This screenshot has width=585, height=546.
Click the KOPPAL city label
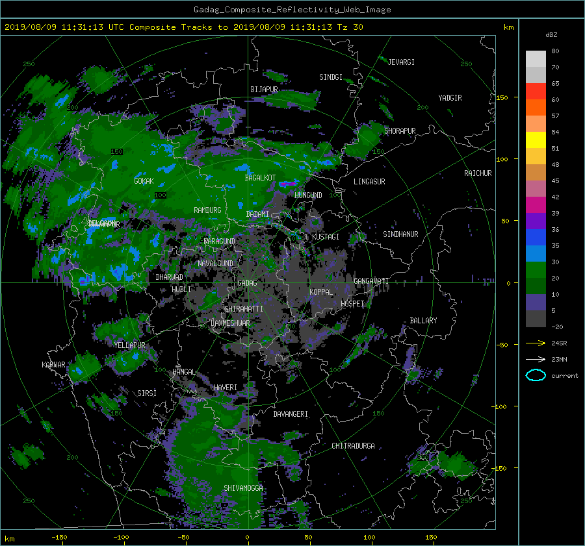[x=321, y=292]
